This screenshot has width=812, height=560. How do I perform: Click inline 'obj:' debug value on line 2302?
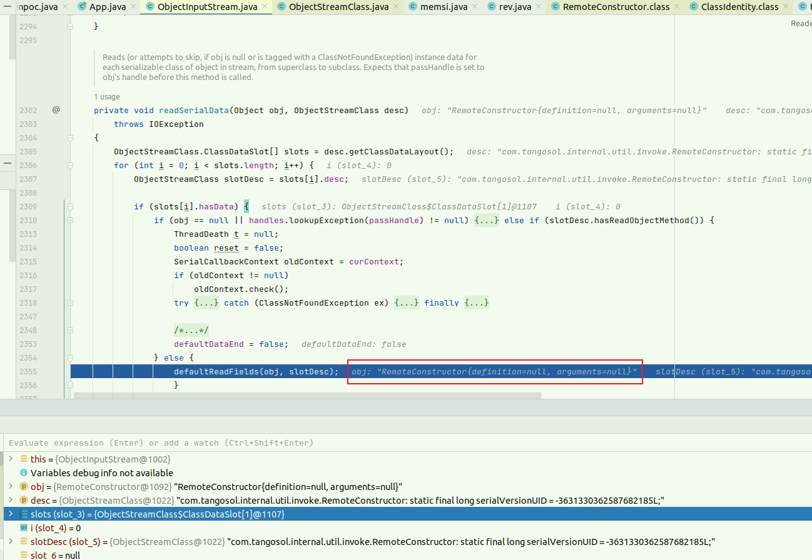564,110
